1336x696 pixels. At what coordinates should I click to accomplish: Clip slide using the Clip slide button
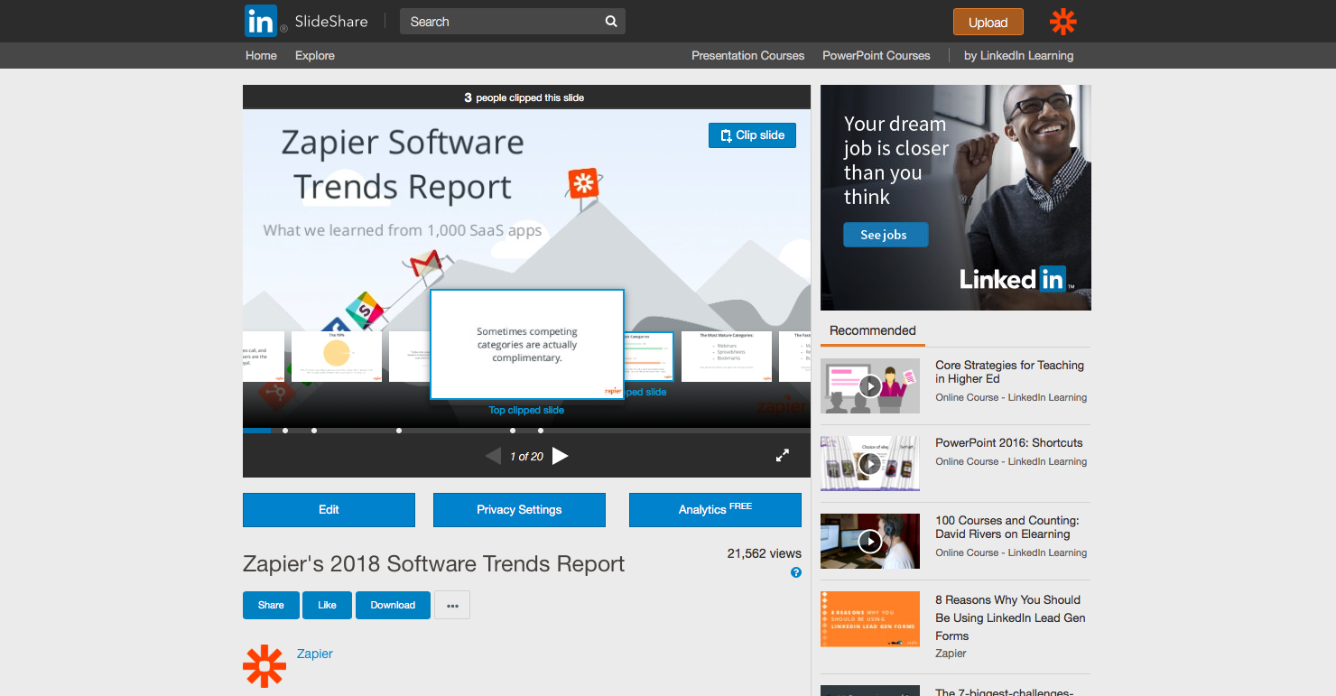tap(752, 135)
